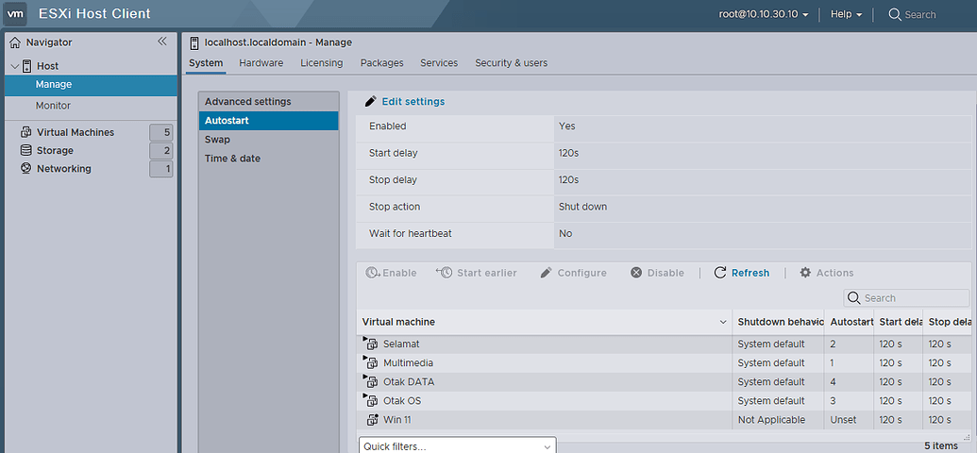Open the Help dropdown menu

[846, 14]
